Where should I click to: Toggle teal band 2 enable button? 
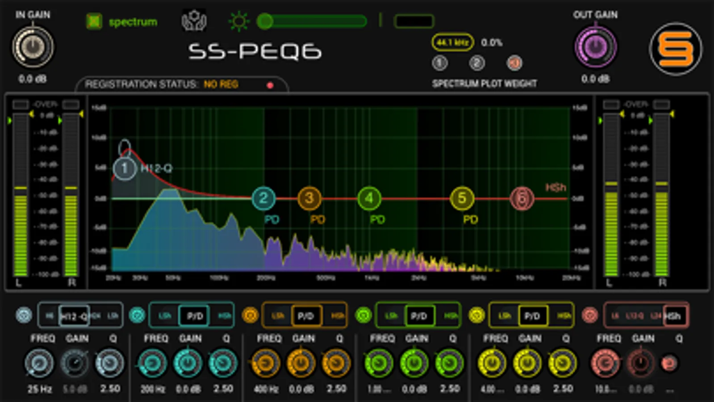point(137,315)
